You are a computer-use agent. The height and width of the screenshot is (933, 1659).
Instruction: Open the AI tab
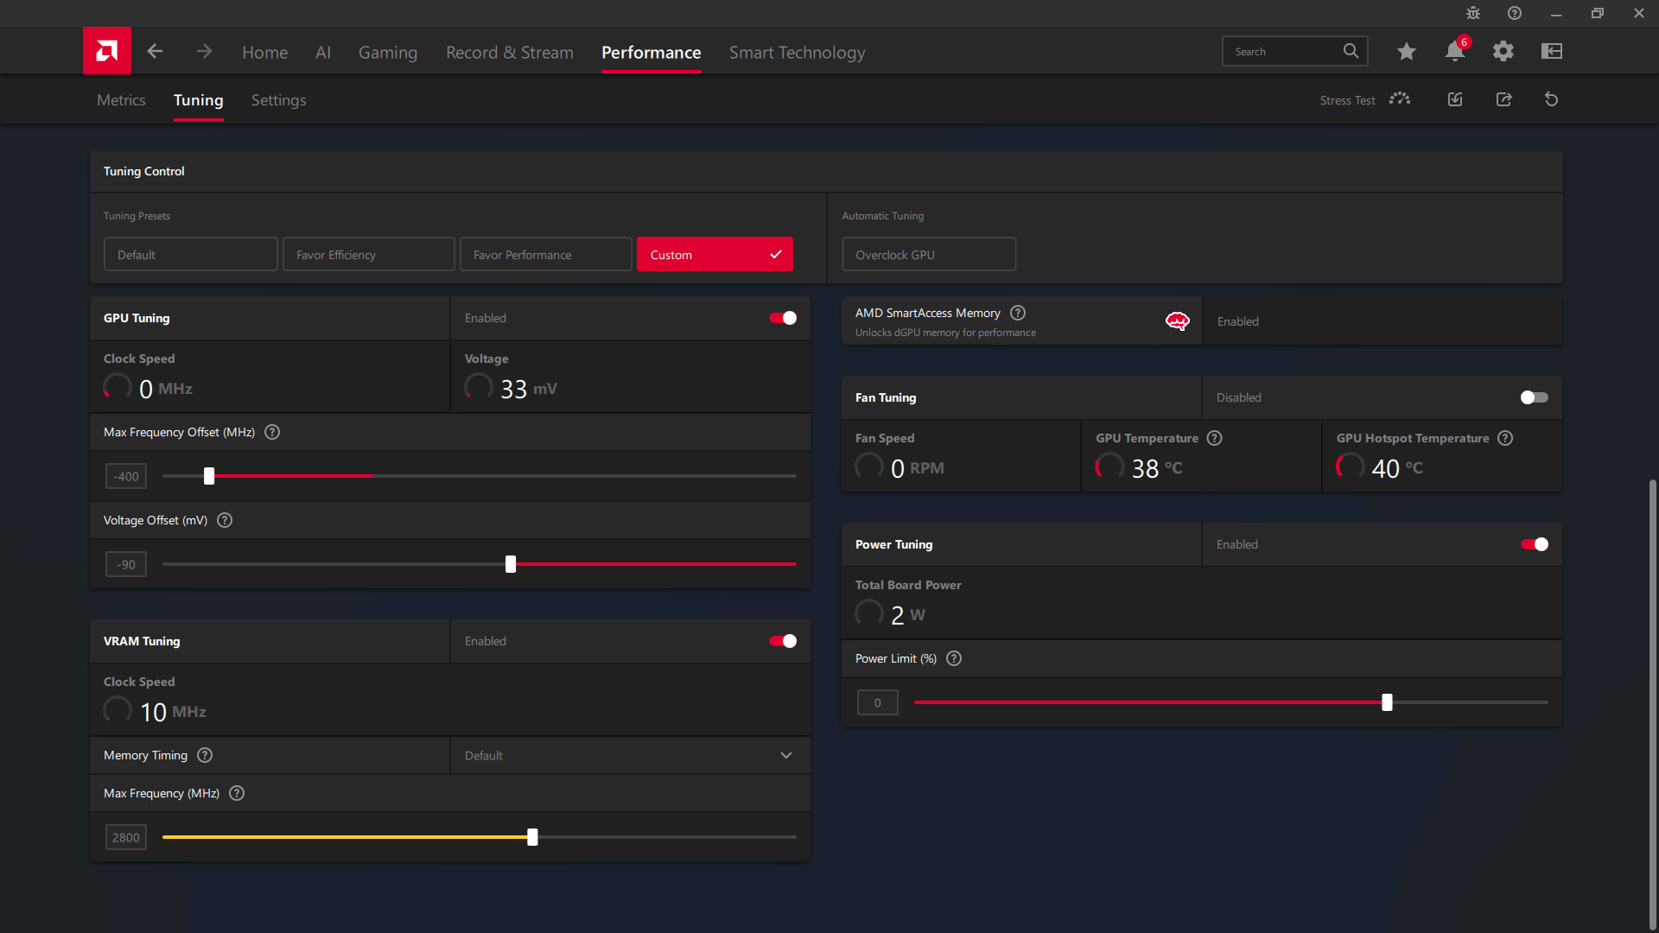tap(323, 52)
